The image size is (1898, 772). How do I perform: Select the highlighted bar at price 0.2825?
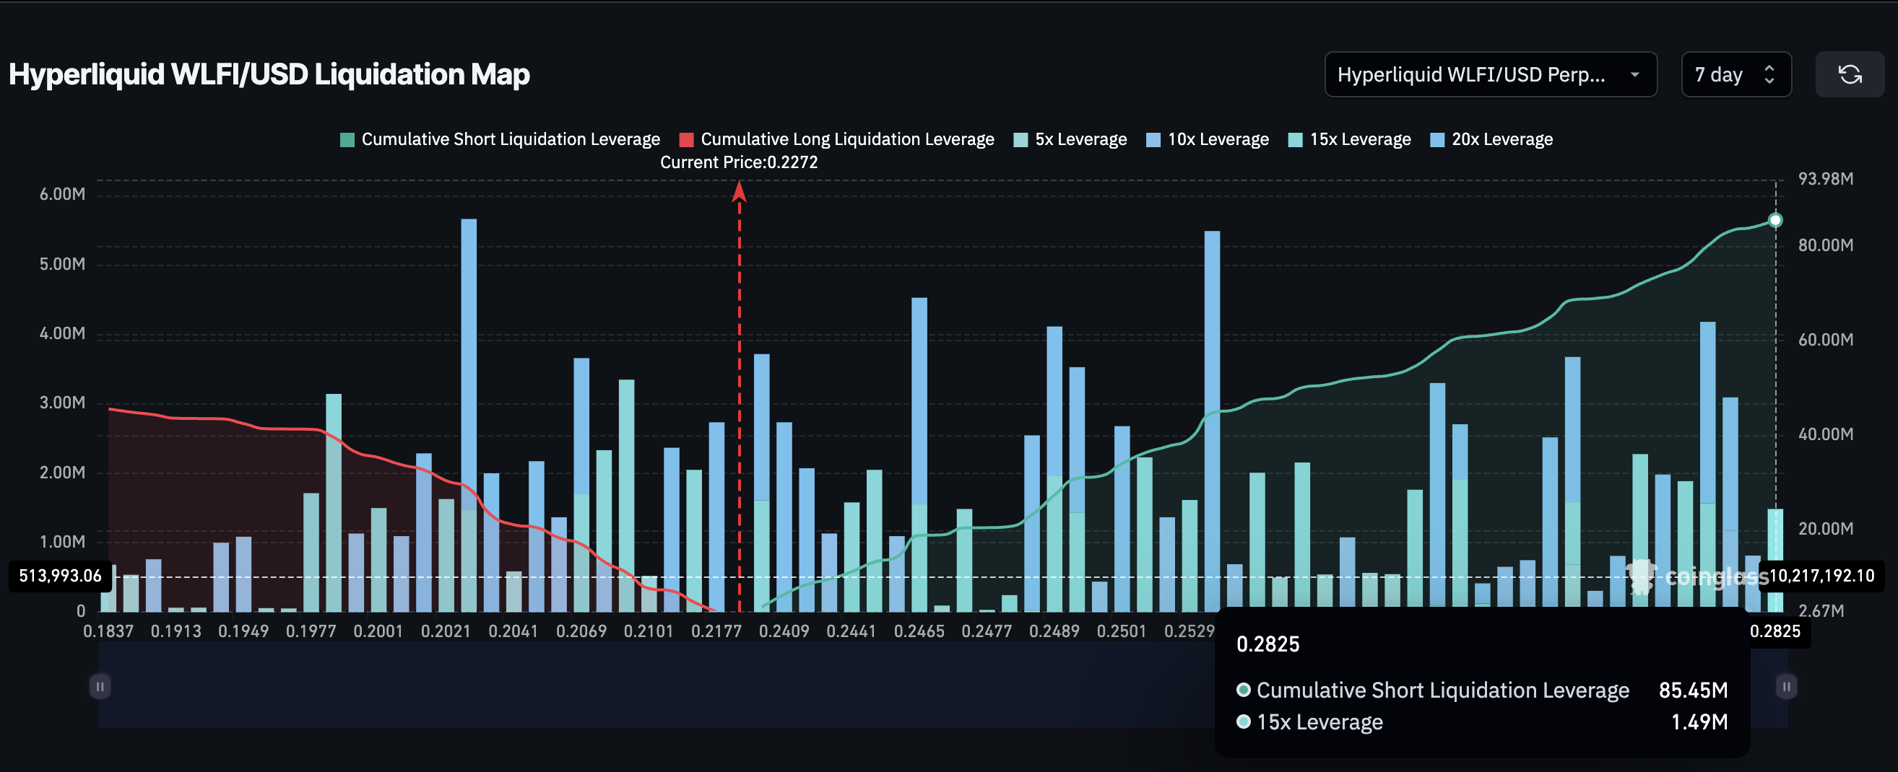(1775, 559)
